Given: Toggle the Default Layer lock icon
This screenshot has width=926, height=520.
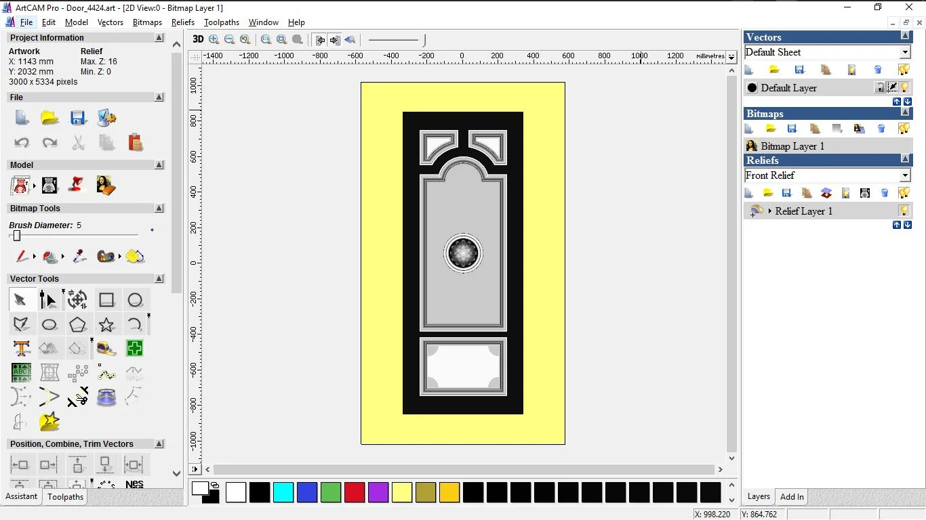Looking at the screenshot, I should click(879, 88).
